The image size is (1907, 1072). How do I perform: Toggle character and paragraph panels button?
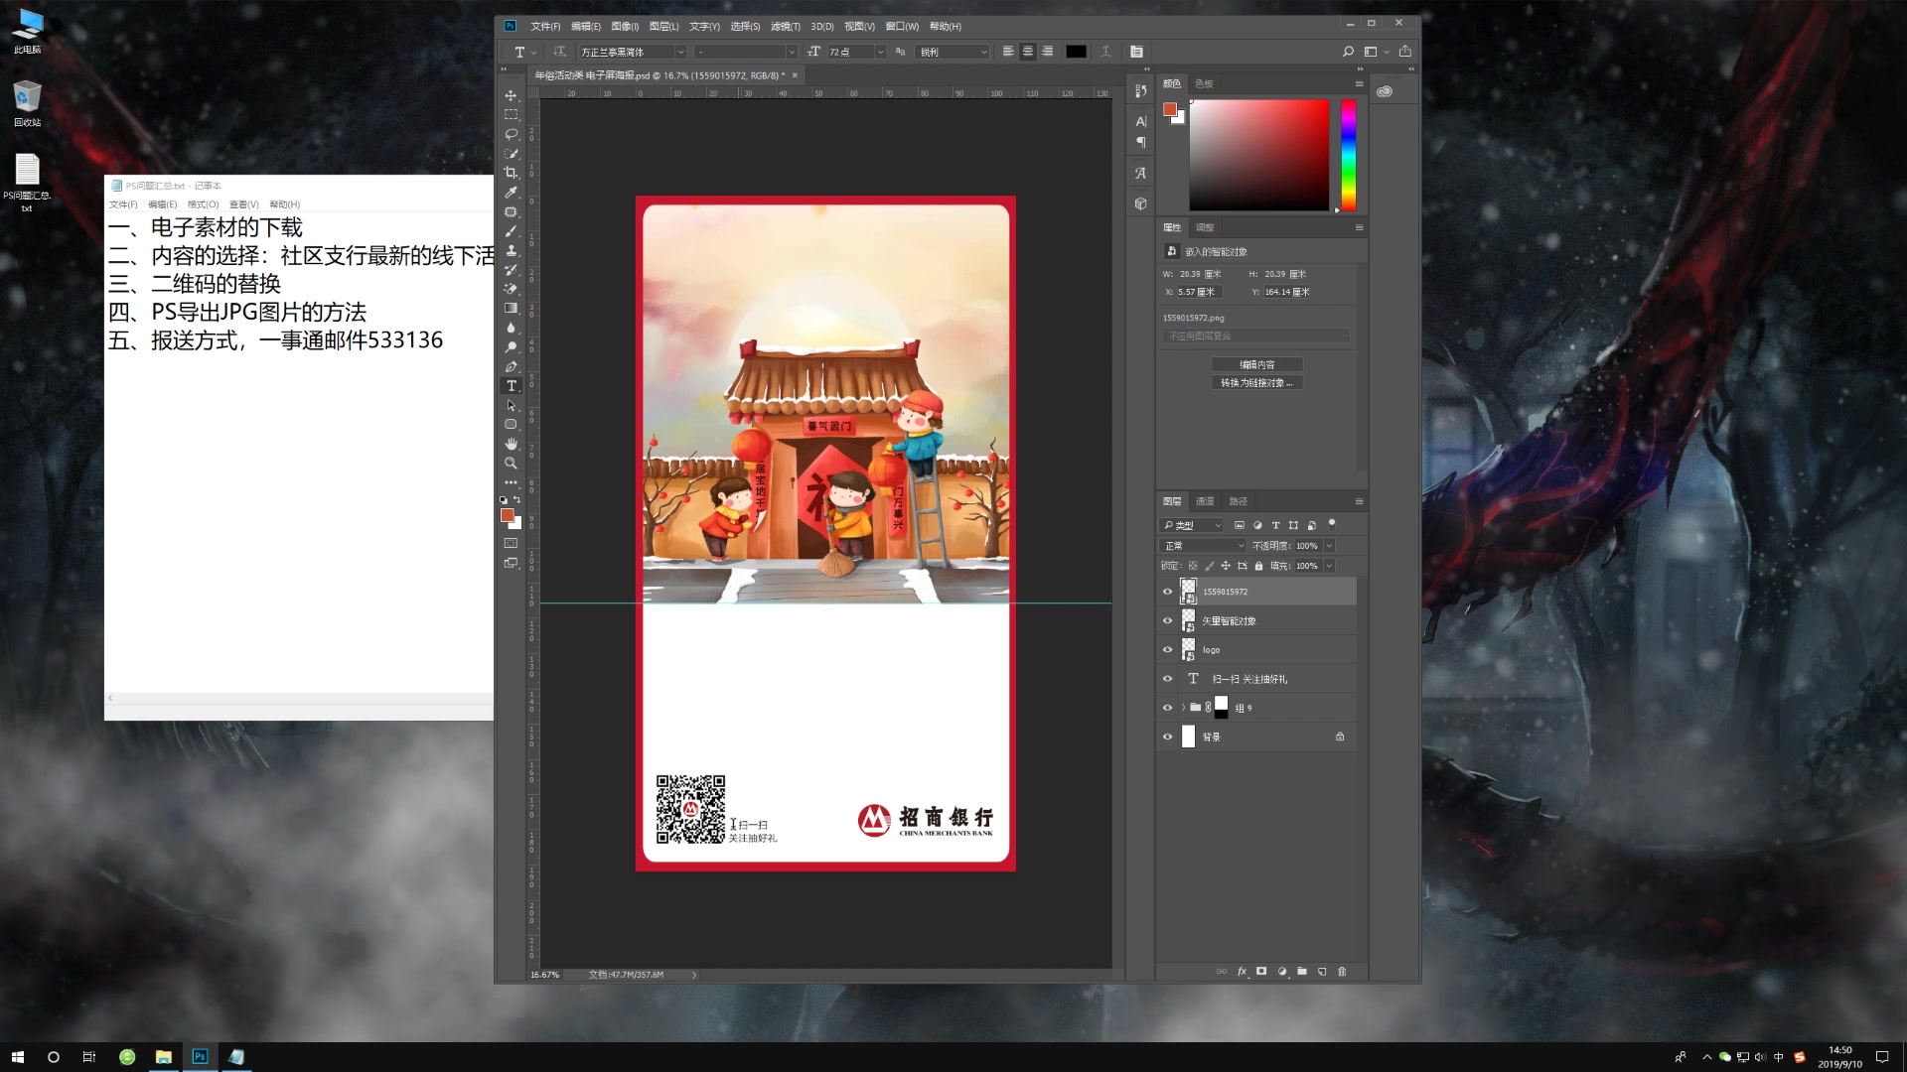(1136, 52)
